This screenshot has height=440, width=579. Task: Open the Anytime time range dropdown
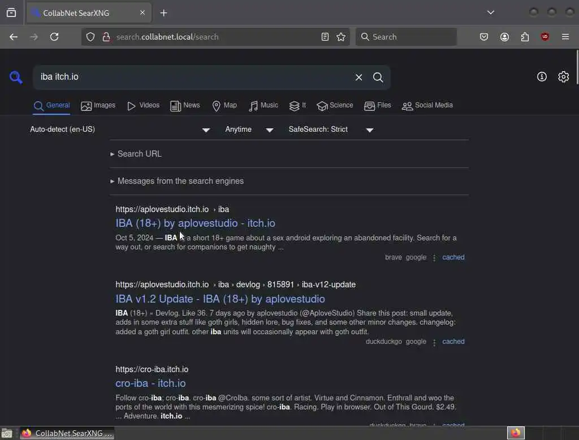click(249, 130)
